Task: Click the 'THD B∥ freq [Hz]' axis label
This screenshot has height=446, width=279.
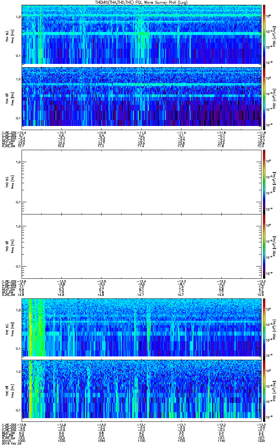Action: 9,246
